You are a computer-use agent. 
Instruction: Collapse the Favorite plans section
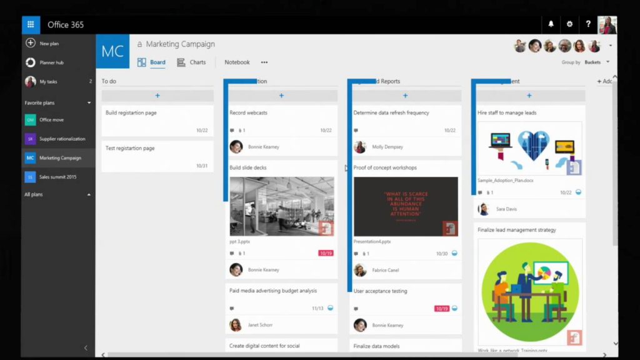(x=89, y=102)
